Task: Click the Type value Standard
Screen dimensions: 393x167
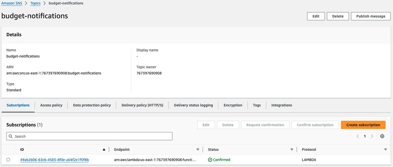Action: (14, 90)
